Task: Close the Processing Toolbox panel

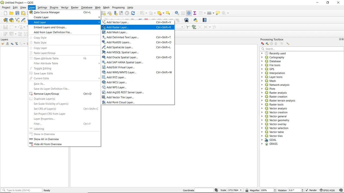Action: coord(343,39)
